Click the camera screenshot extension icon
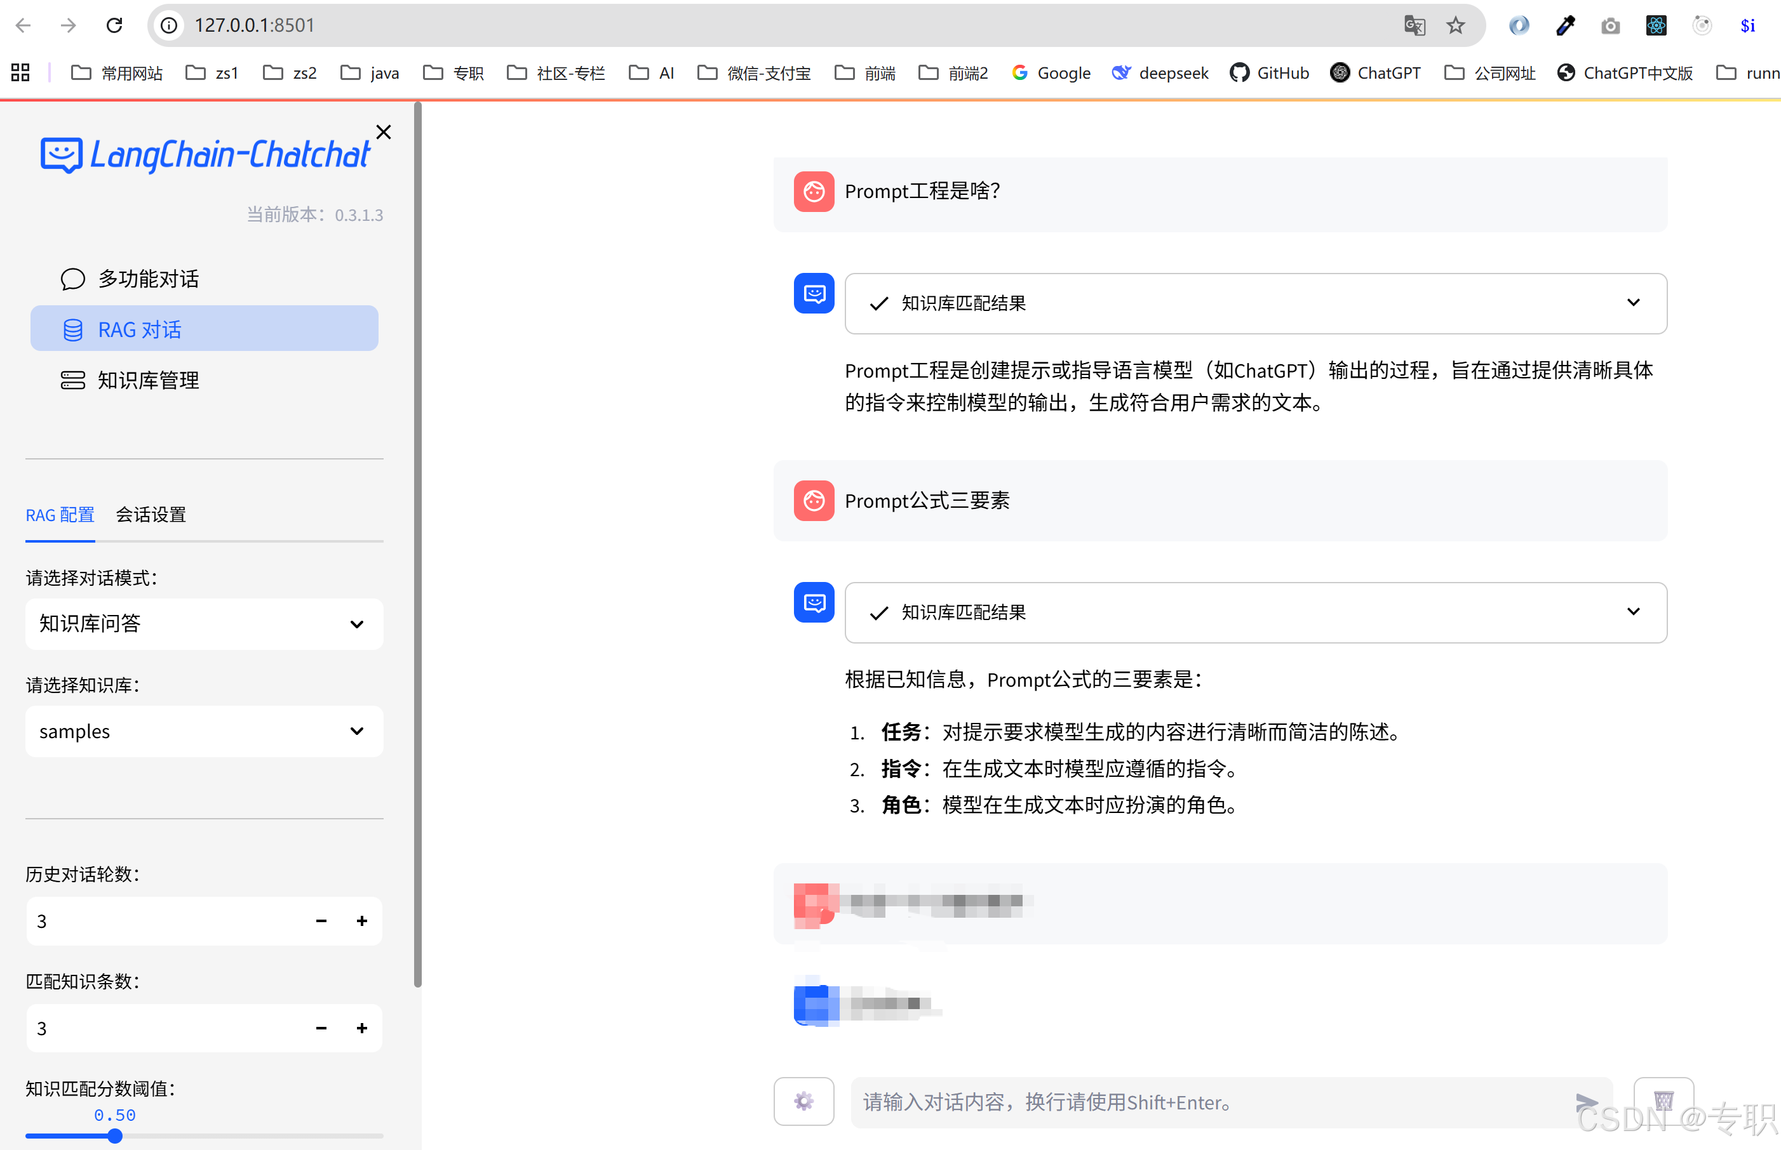This screenshot has height=1150, width=1781. coord(1611,26)
